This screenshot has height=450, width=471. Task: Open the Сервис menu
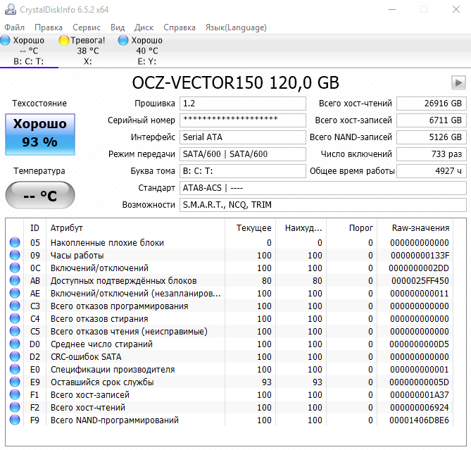click(87, 27)
